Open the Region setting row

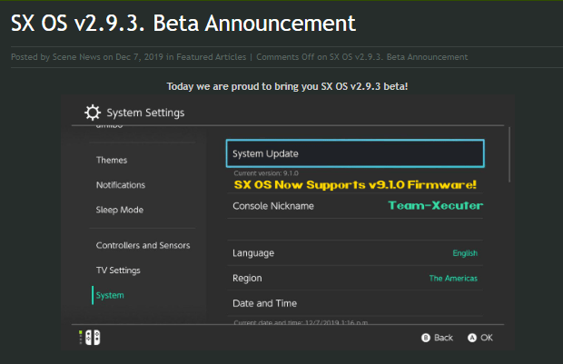[x=355, y=278]
